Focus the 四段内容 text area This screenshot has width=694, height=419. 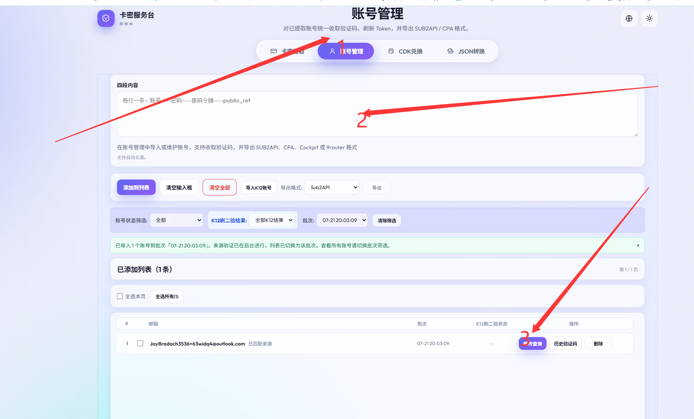click(377, 114)
